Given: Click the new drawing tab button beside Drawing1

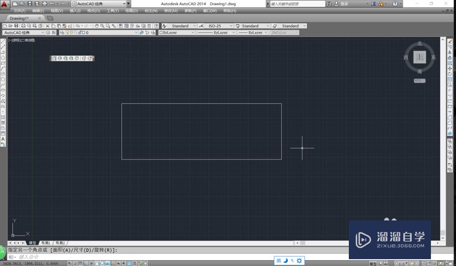Looking at the screenshot, I should click(50, 18).
